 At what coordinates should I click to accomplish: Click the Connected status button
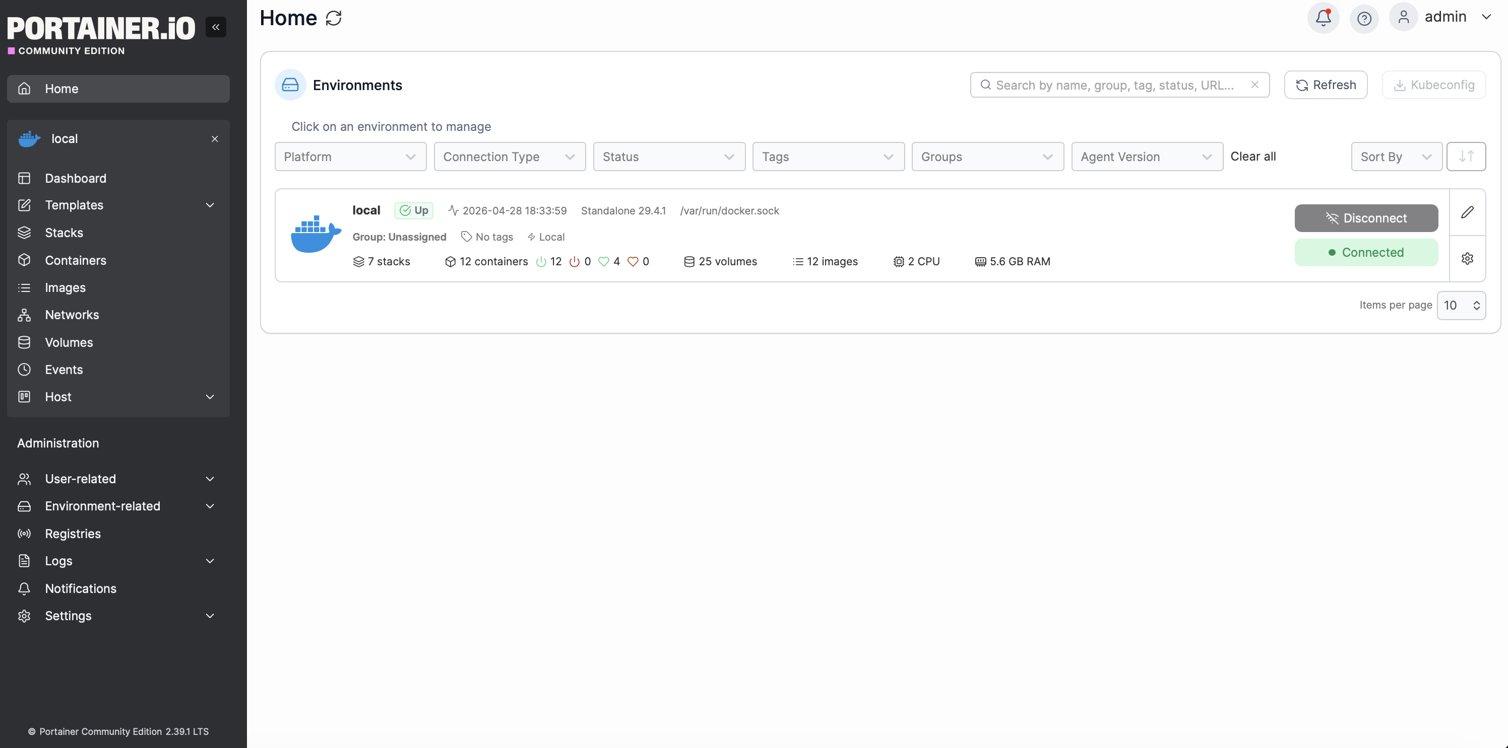point(1366,252)
